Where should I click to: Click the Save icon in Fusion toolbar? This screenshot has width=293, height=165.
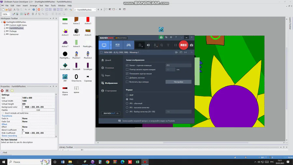10,9
